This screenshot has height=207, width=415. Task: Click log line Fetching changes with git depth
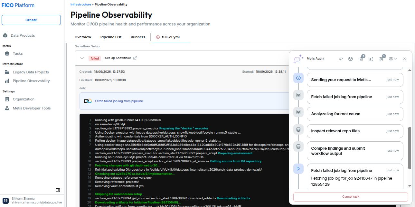(x=128, y=165)
